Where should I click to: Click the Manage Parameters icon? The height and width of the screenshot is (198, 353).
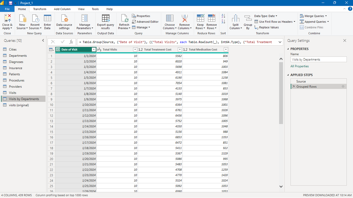click(85, 18)
